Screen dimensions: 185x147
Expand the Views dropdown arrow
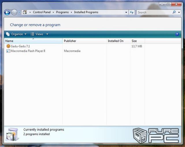click(47, 34)
